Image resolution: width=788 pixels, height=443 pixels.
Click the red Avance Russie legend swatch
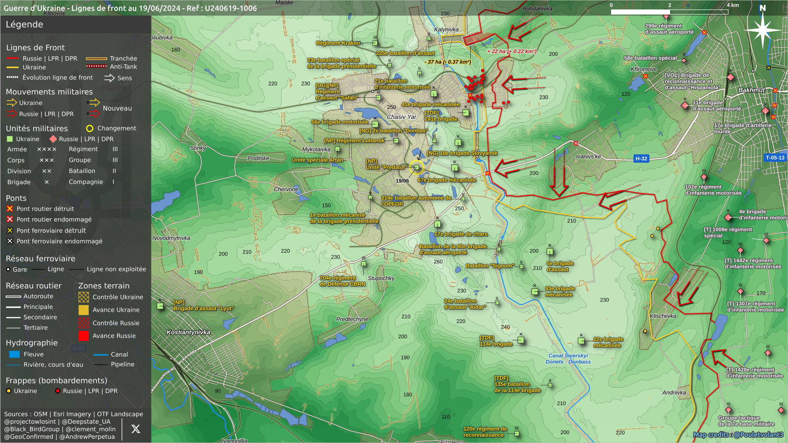click(x=83, y=336)
